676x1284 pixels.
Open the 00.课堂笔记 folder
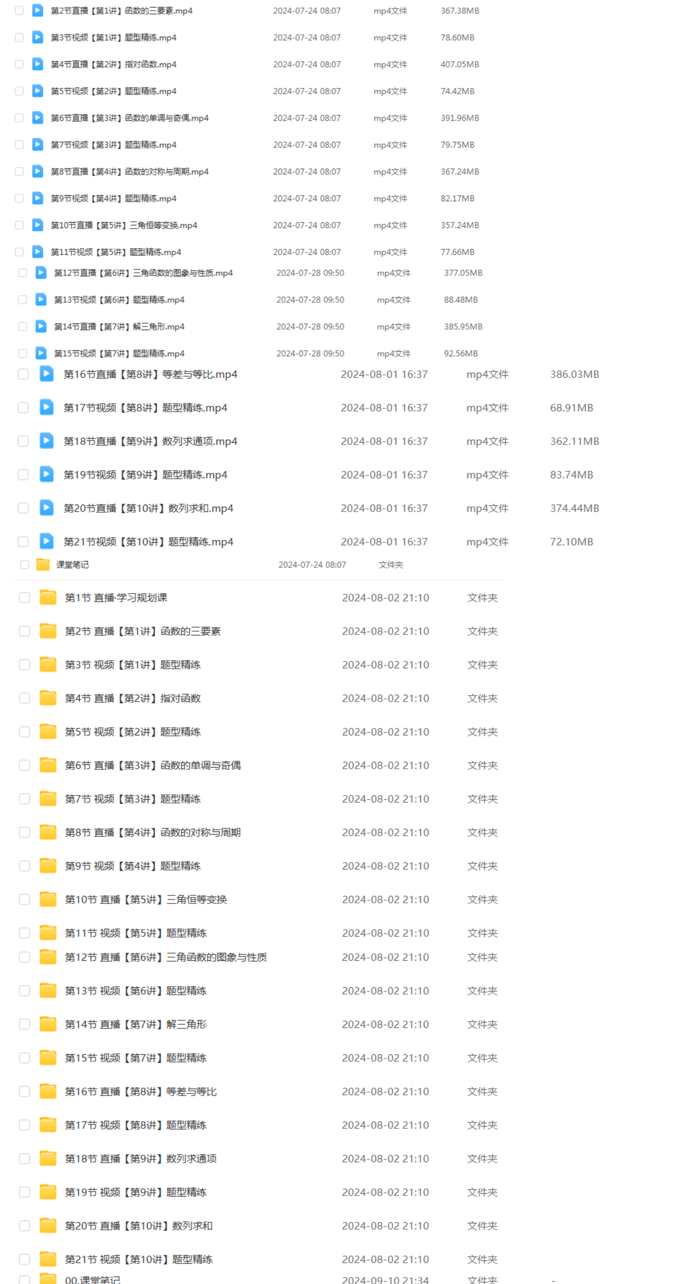coord(92,1280)
